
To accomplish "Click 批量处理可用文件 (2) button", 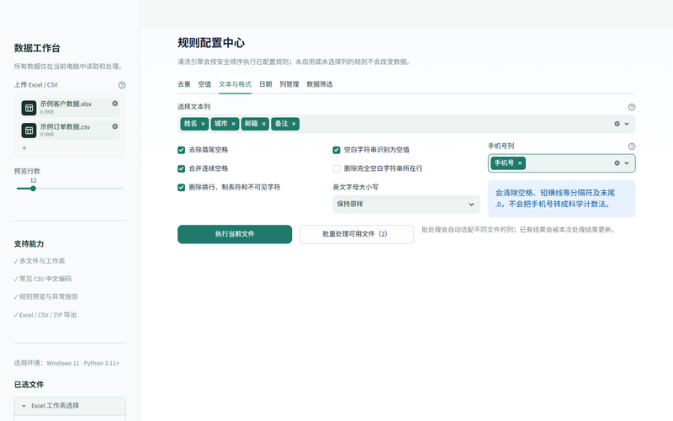I will tap(357, 234).
